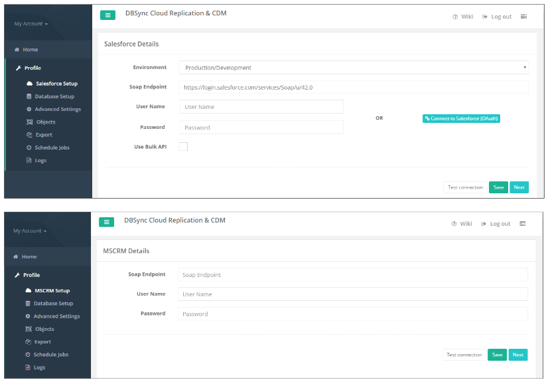The width and height of the screenshot is (548, 382).
Task: Open the Environment dropdown showing Production/Development
Action: 353,68
